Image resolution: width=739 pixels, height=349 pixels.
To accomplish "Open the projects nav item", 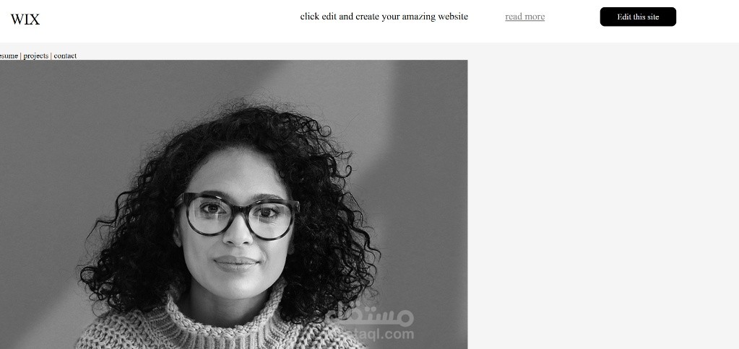I will click(x=36, y=56).
